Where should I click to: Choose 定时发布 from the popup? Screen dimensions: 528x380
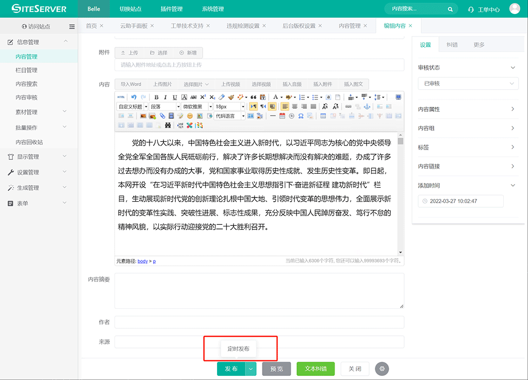pos(238,349)
